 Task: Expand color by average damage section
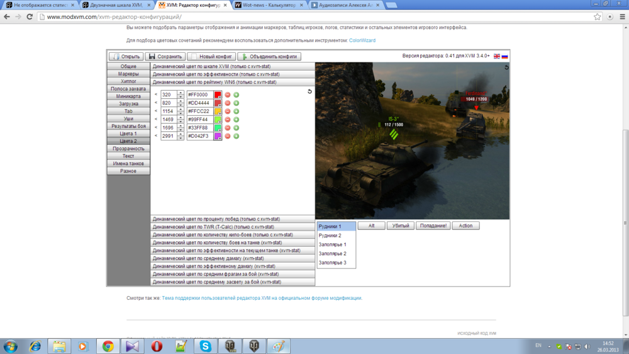[233, 258]
